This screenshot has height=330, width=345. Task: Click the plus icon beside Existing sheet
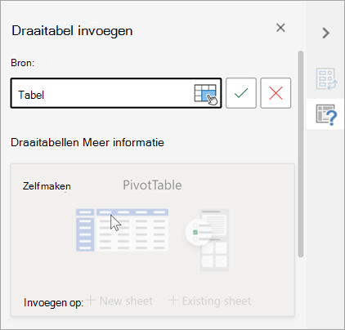[x=173, y=301]
